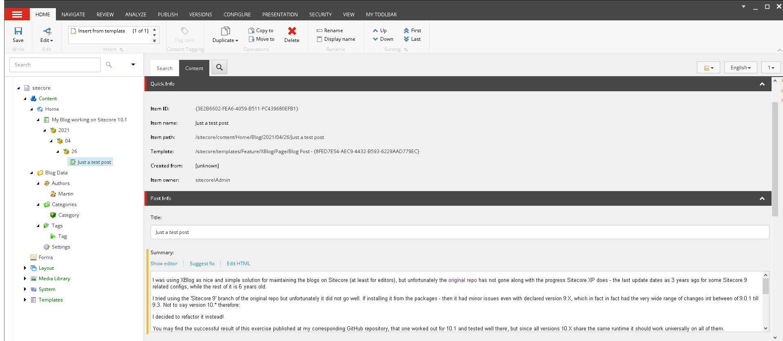Click the red Delete icon

pyautogui.click(x=292, y=31)
